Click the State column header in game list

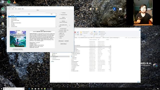coord(52,14)
